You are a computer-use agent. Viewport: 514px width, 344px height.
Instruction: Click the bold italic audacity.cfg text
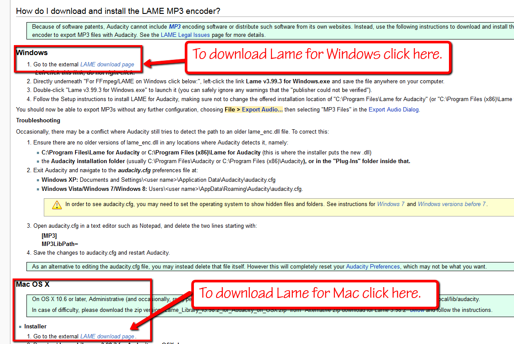pos(134,170)
